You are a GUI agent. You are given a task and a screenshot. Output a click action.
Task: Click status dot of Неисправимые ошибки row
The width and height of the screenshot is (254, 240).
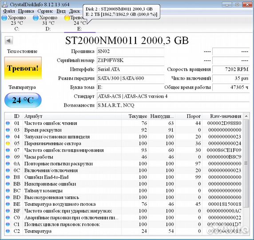tap(8, 184)
